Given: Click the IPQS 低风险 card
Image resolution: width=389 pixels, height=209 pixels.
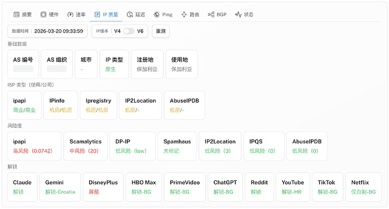Looking at the screenshot, I should [x=264, y=146].
